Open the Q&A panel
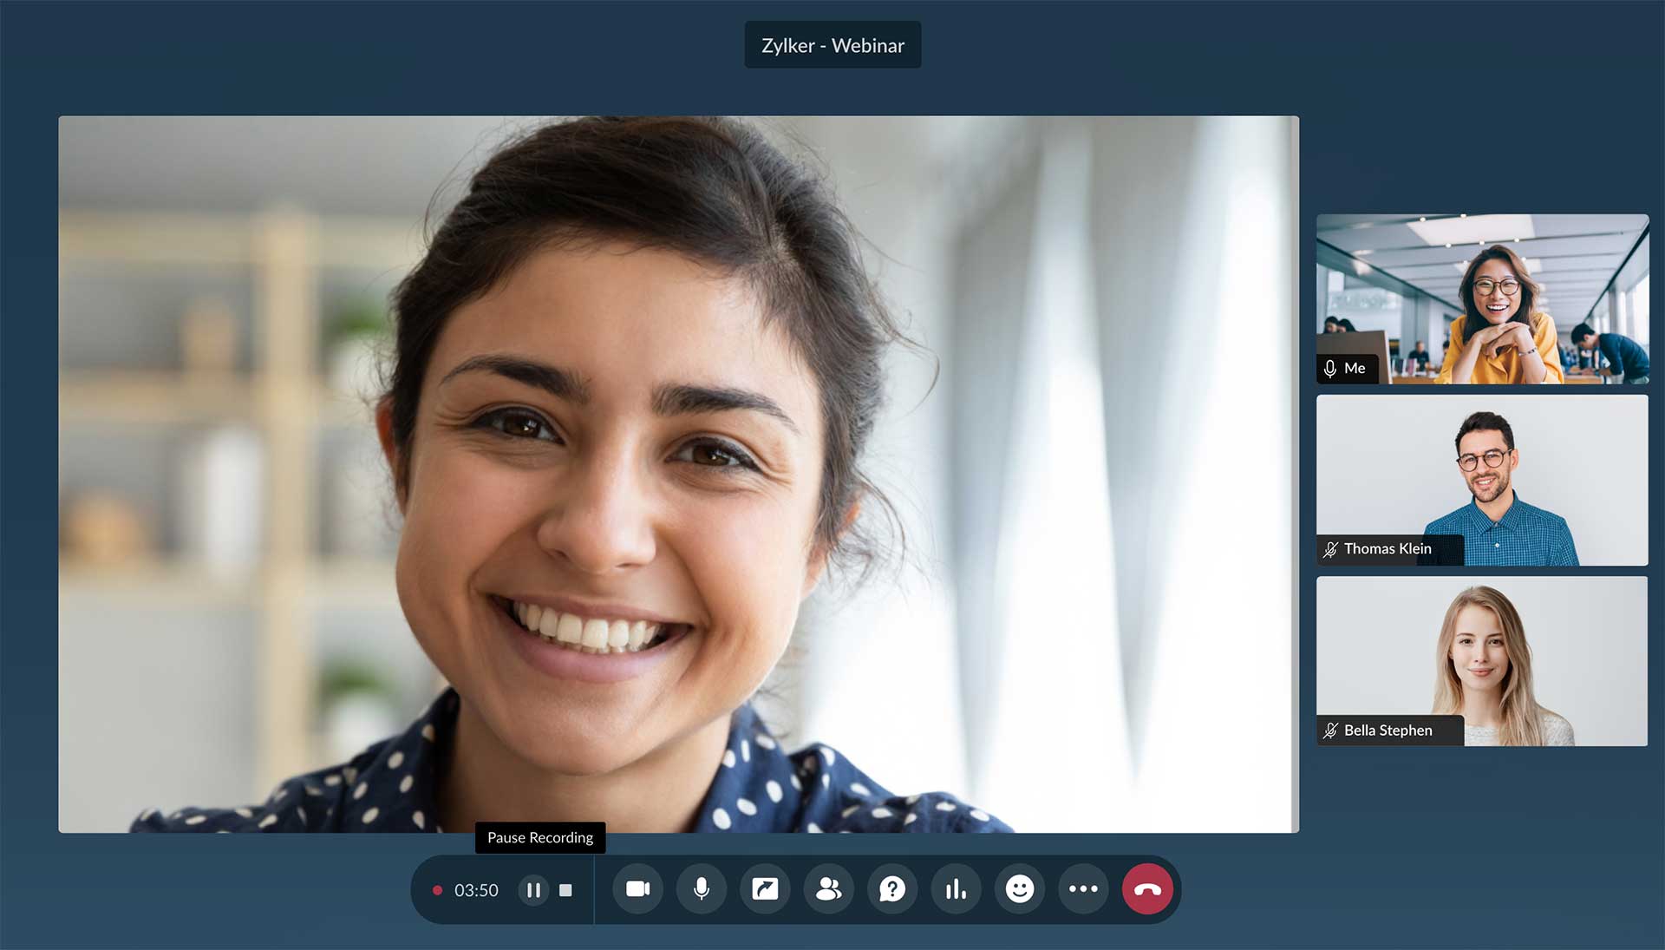Viewport: 1665px width, 950px height. coord(892,889)
